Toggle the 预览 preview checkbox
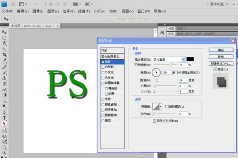This screenshot has width=238, height=158. [x=215, y=69]
